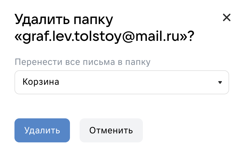Click the blue Удалить button

click(x=42, y=130)
